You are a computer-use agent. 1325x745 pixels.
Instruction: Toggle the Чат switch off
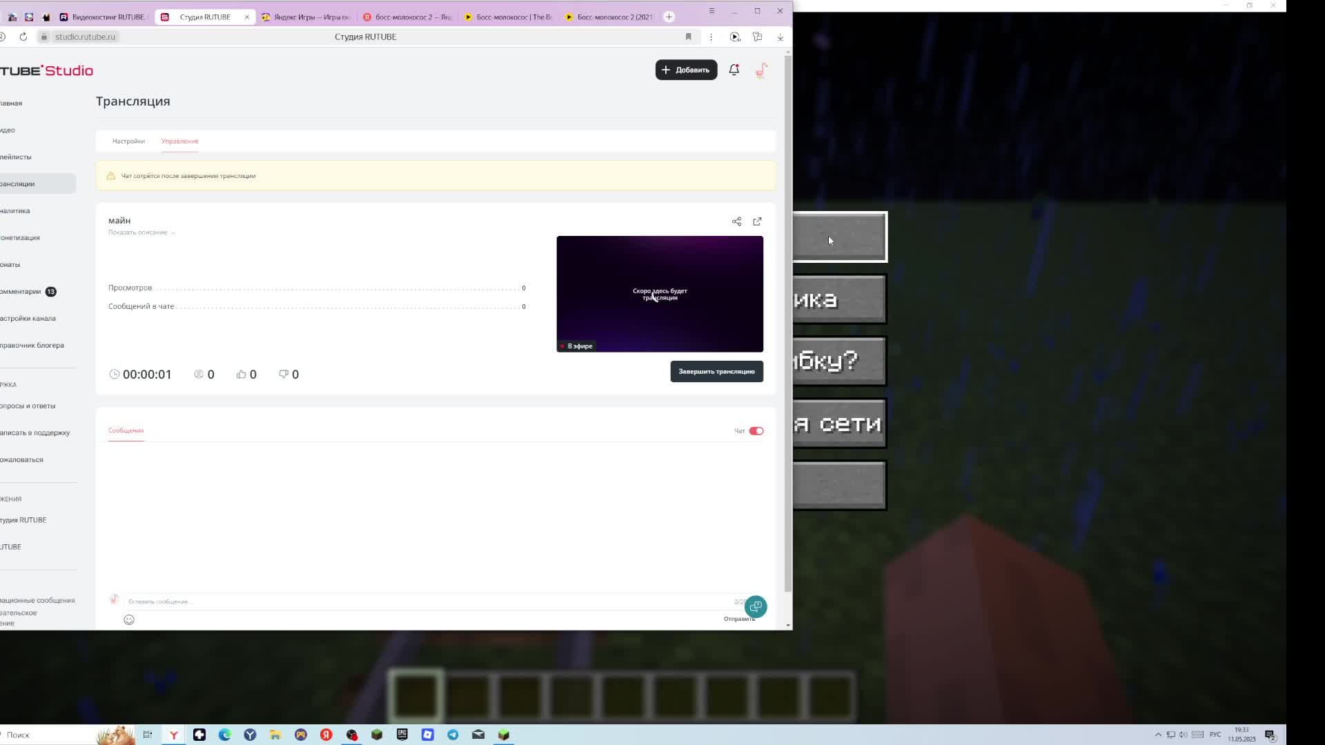click(756, 431)
